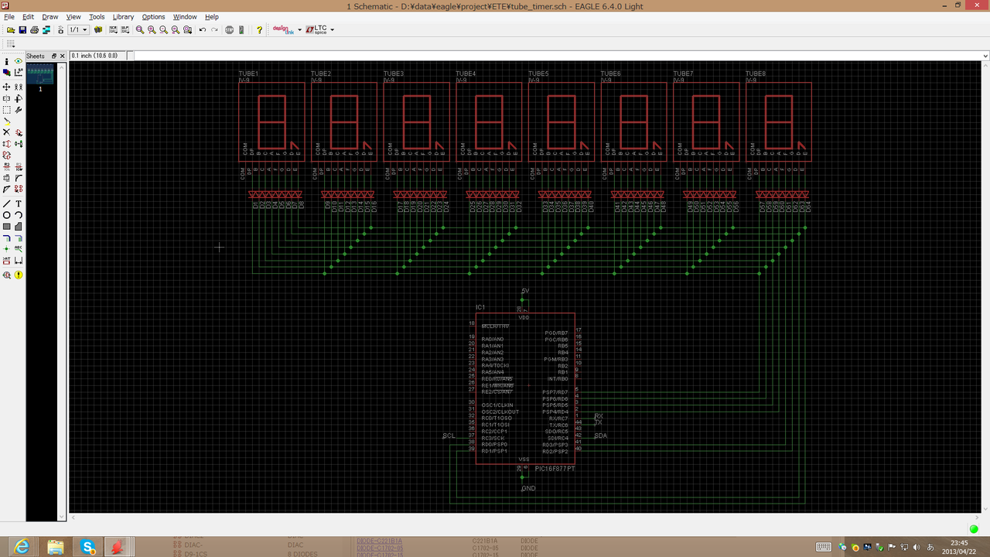Viewport: 990px width, 557px height.
Task: Open File Explorer from taskbar
Action: [x=56, y=547]
